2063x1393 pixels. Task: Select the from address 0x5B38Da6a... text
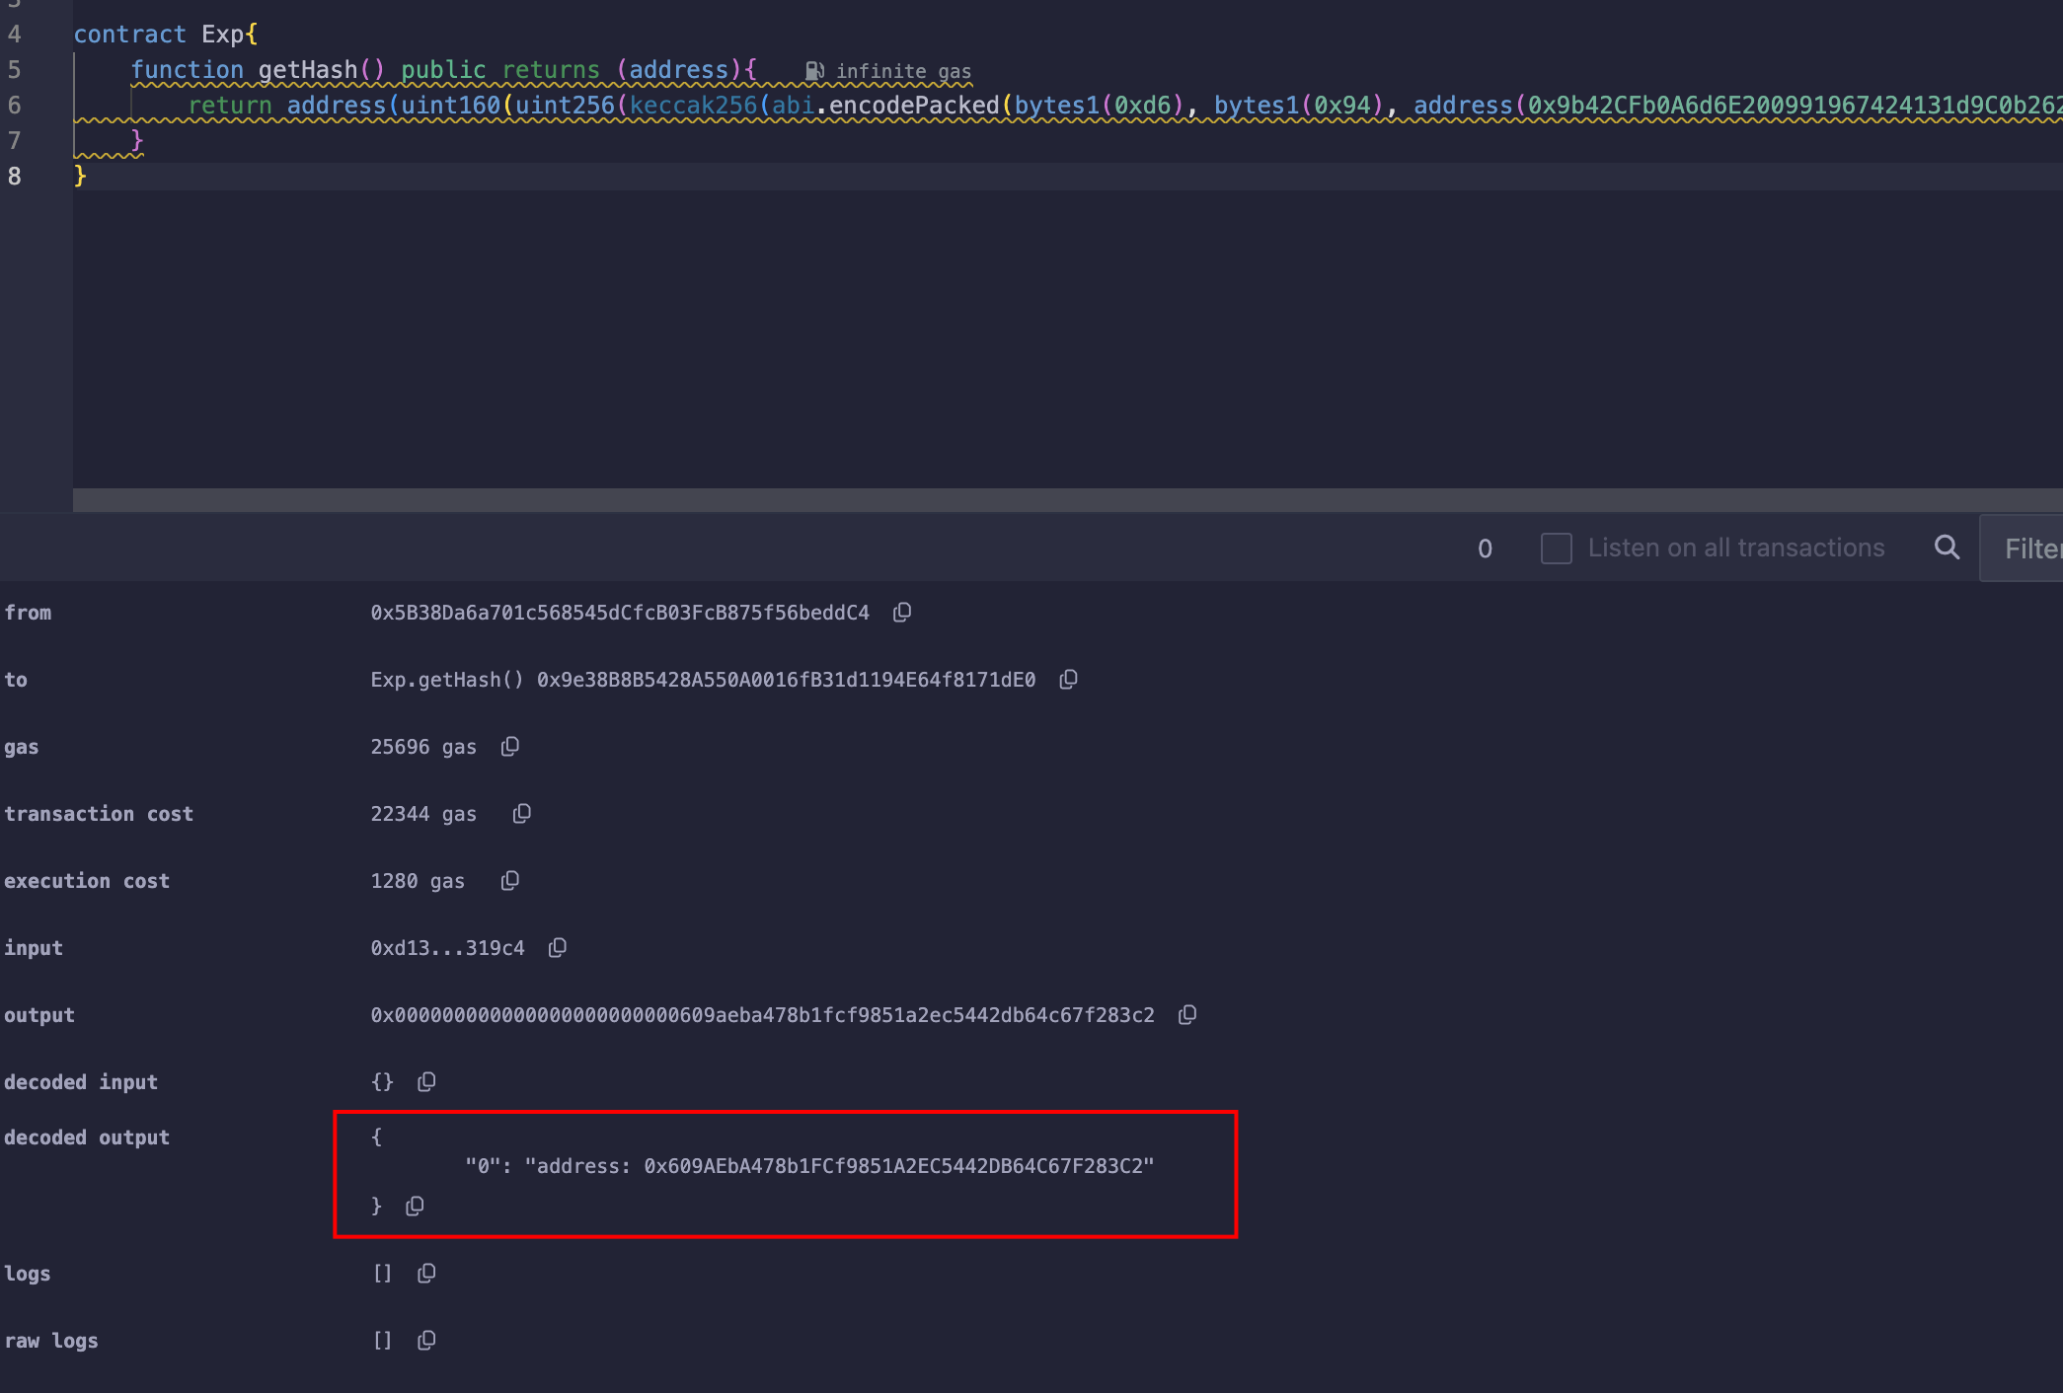(x=620, y=613)
